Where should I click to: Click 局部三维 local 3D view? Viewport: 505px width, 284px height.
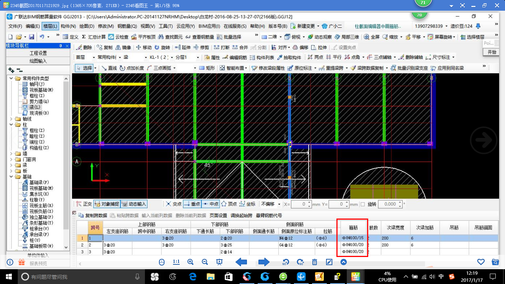[347, 37]
